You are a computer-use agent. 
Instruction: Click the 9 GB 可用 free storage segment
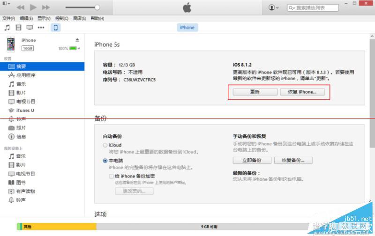pos(209,227)
